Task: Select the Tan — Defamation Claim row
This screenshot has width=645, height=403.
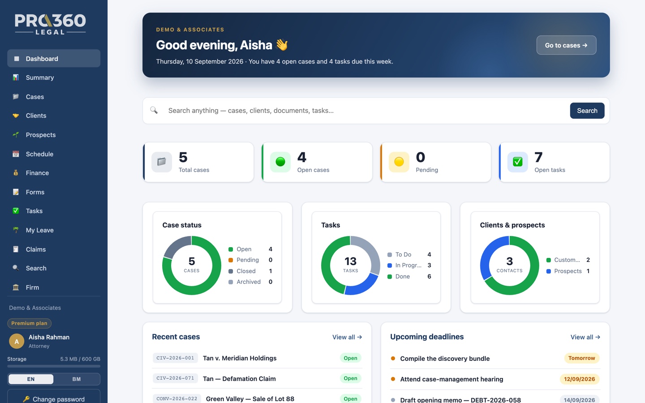Action: (257, 378)
